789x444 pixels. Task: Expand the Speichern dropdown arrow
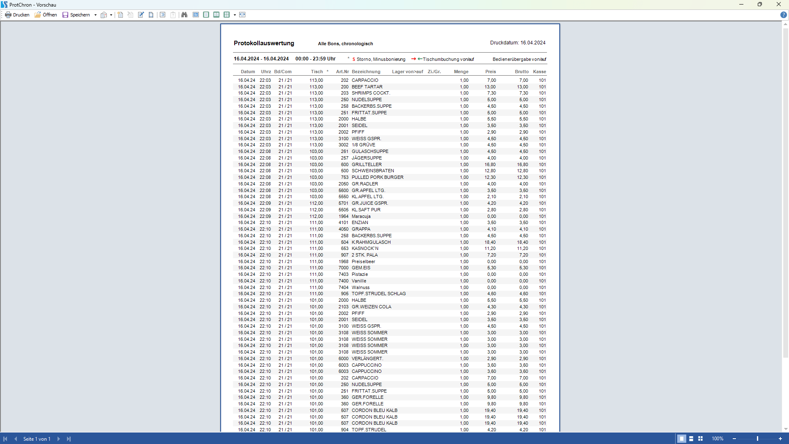click(x=95, y=15)
